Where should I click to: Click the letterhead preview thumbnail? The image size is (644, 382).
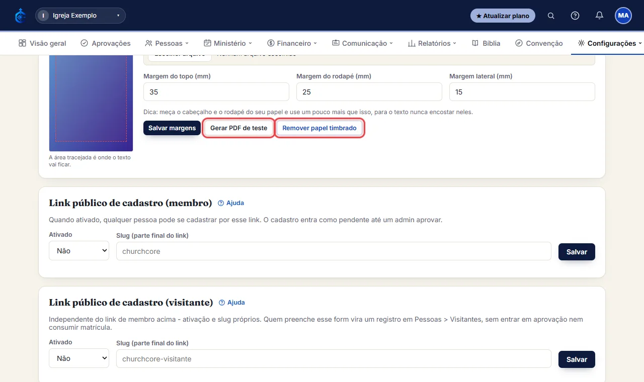pos(91,103)
